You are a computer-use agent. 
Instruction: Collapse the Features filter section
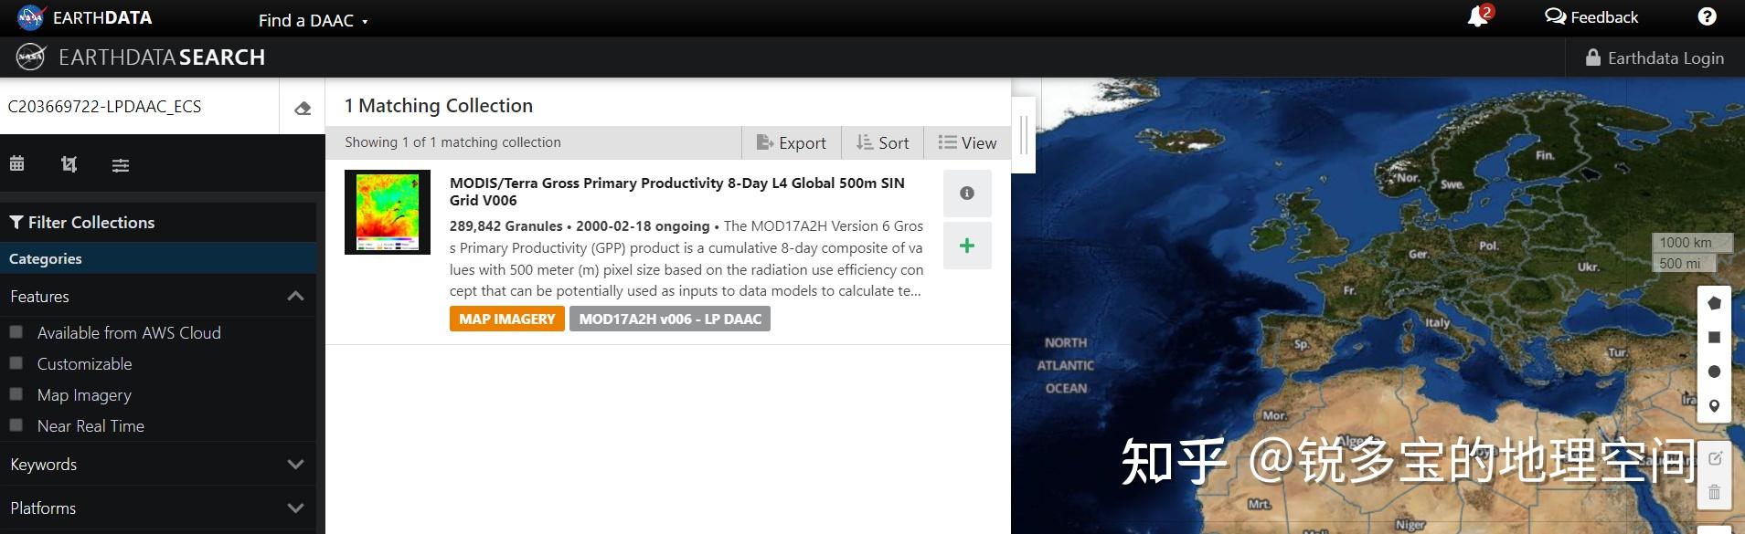click(158, 296)
